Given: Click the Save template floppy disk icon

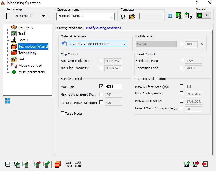Looking at the screenshot, I should [123, 17].
